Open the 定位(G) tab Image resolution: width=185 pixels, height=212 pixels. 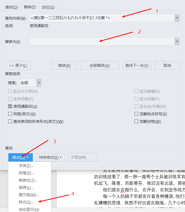(x=48, y=7)
